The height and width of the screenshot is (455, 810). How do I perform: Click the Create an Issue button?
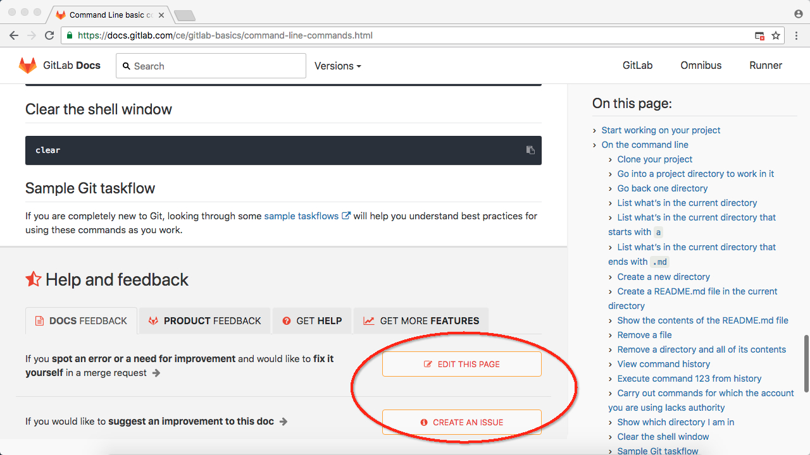click(462, 422)
